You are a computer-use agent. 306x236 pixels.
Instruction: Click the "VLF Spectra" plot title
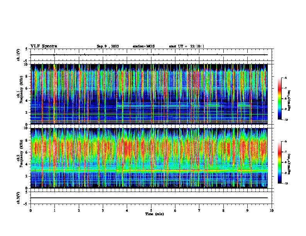[x=44, y=46]
